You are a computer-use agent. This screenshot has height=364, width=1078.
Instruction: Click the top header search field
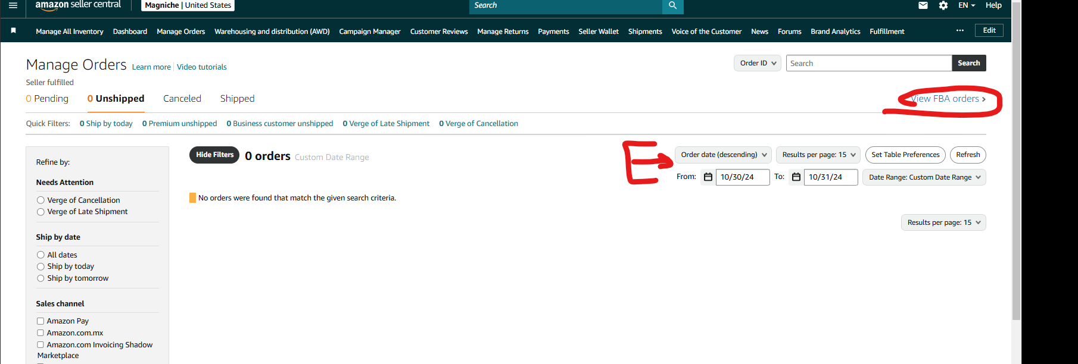pos(566,5)
